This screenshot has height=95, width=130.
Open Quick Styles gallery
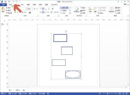coord(77,10)
